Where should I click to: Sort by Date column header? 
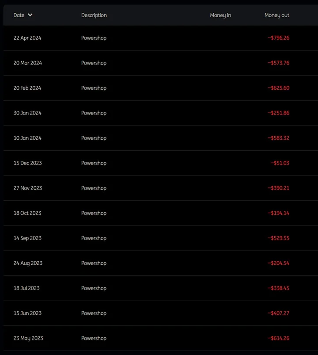(x=19, y=15)
